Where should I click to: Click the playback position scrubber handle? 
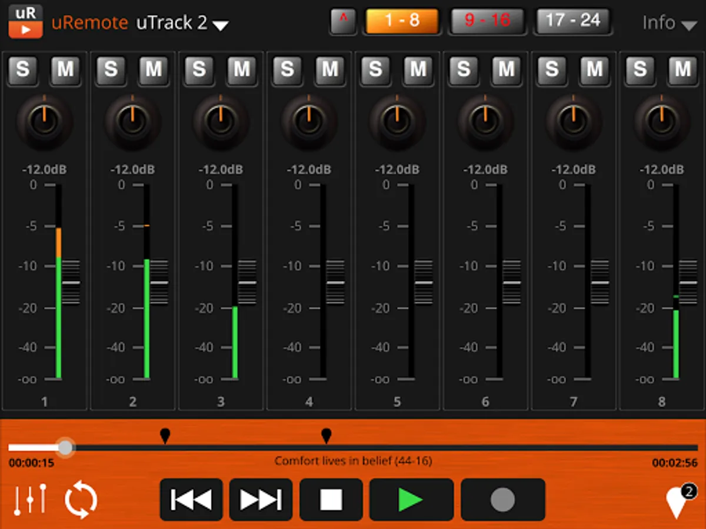pos(65,447)
